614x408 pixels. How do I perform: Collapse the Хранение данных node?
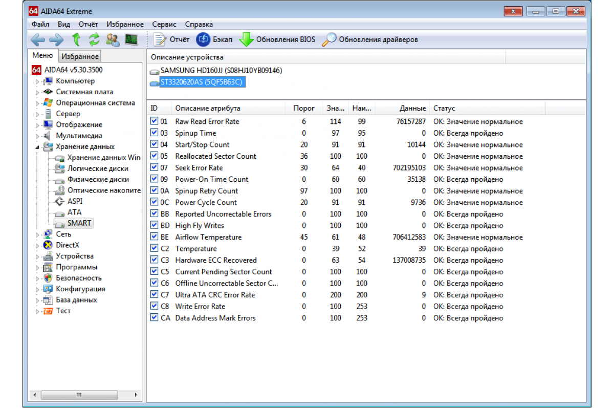[37, 147]
